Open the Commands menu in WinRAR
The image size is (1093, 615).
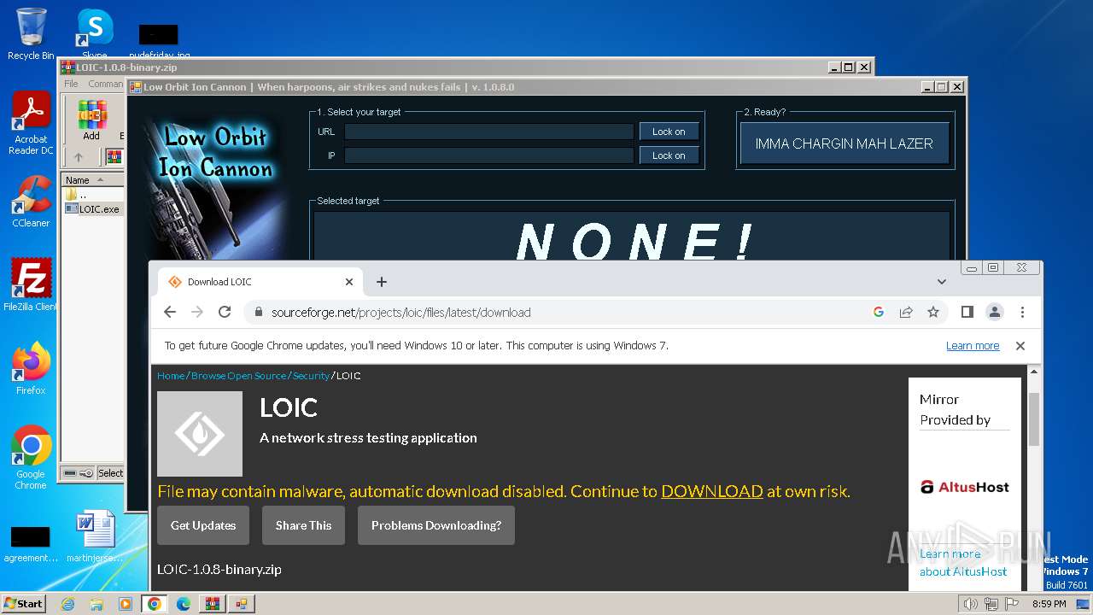coord(106,84)
